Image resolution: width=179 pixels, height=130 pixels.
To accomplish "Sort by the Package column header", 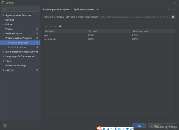I will 66,31.
